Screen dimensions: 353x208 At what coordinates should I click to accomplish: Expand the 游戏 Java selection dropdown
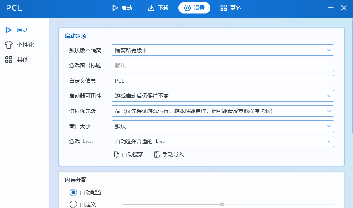click(222, 141)
